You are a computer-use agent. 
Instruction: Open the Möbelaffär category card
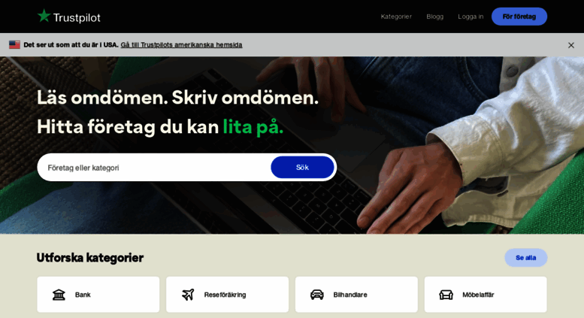click(486, 295)
